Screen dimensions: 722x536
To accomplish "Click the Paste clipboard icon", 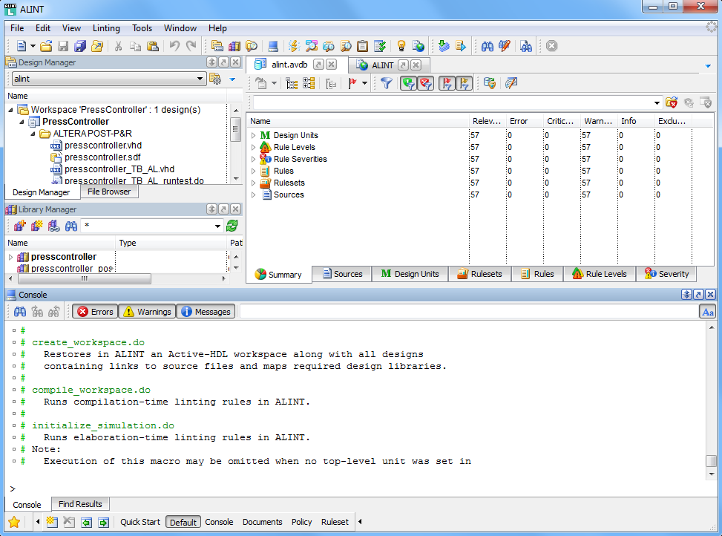I will coord(152,46).
